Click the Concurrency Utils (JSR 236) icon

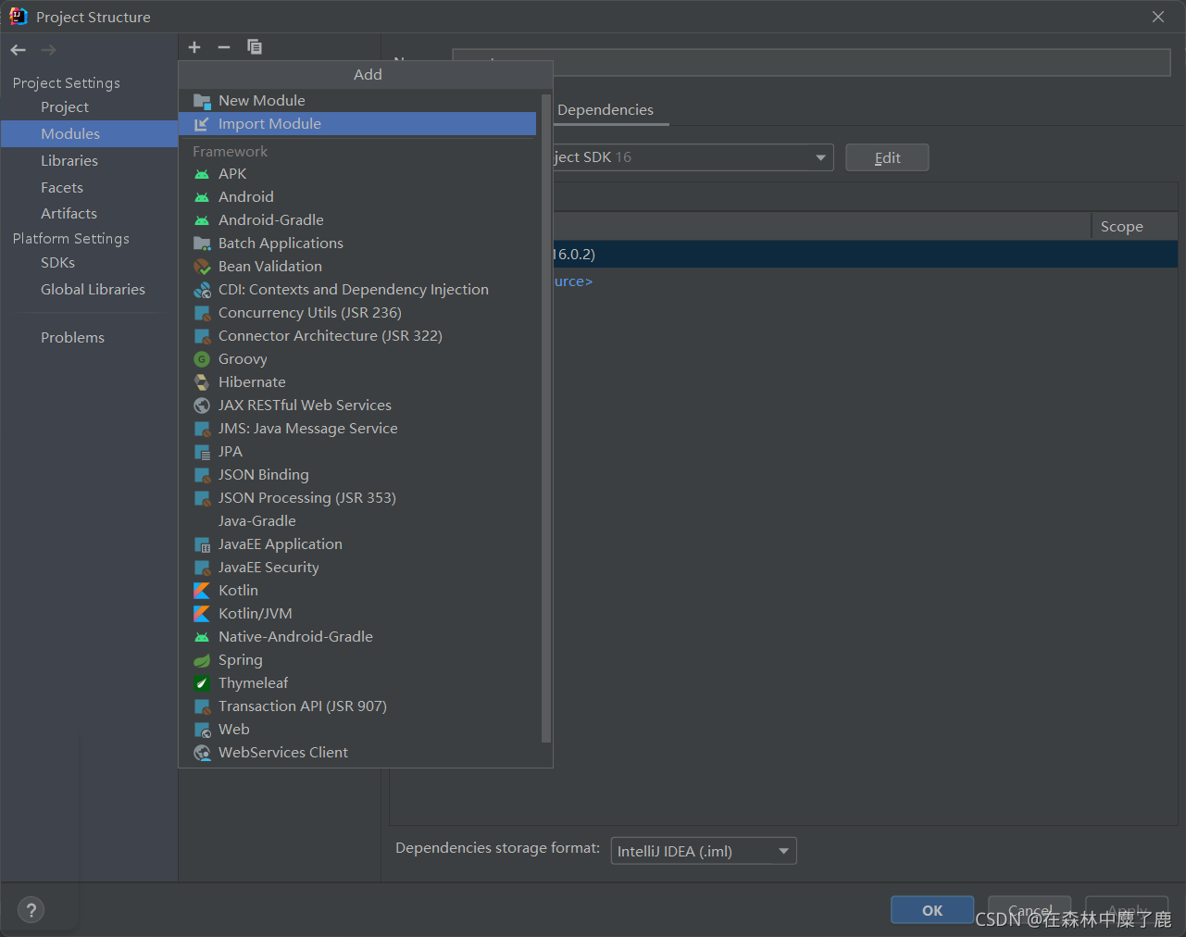click(202, 313)
